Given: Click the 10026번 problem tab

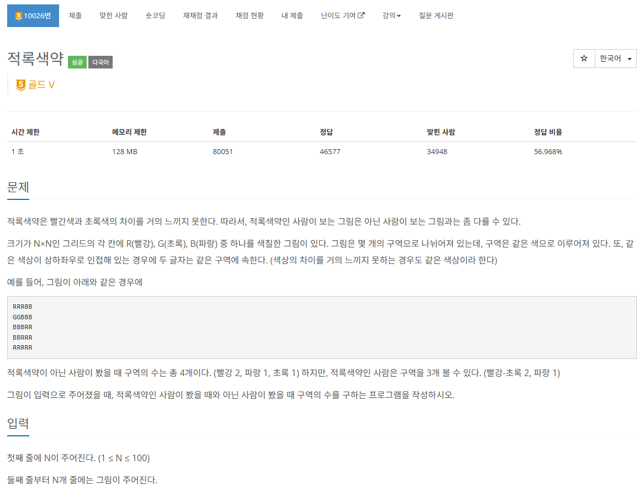Looking at the screenshot, I should [33, 15].
